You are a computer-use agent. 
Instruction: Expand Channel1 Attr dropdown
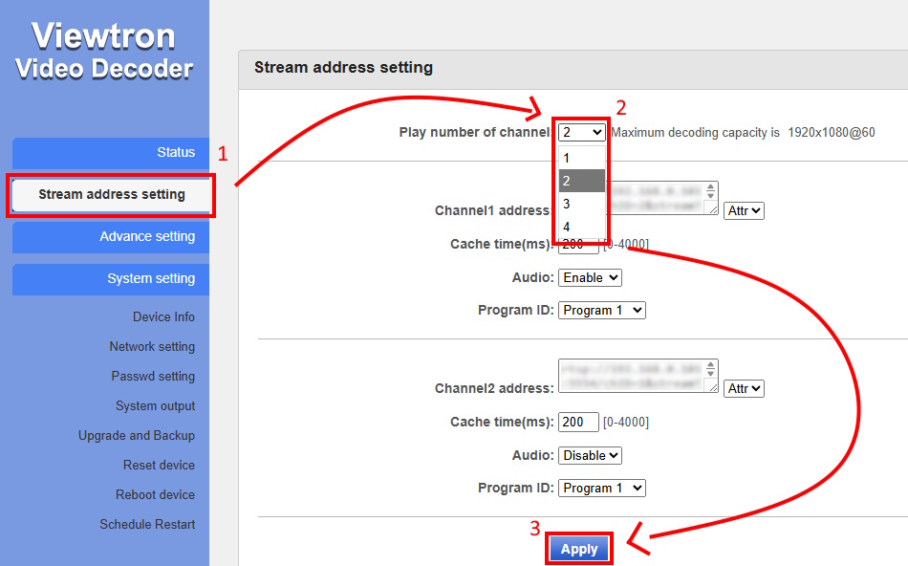(744, 210)
